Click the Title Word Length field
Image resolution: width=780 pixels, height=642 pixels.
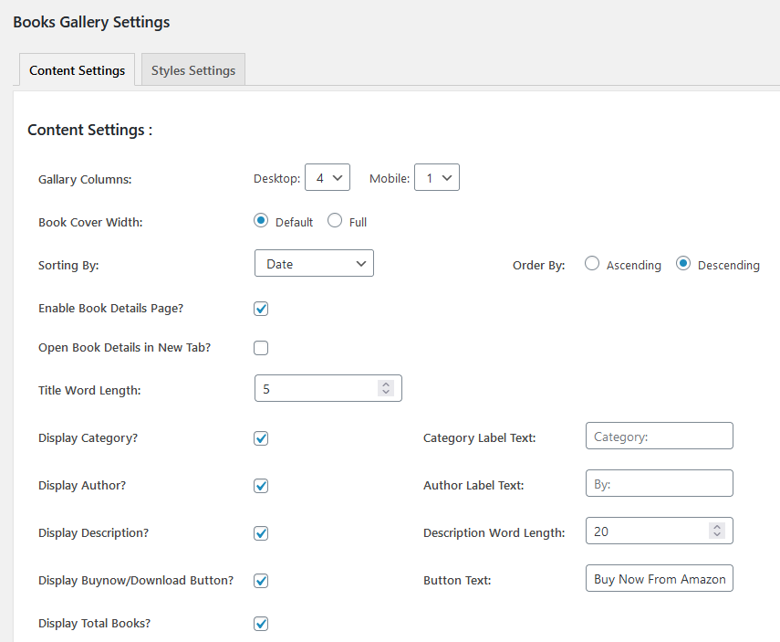(328, 388)
